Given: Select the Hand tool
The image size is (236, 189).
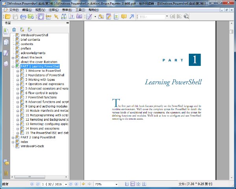Looking at the screenshot, I should click(x=41, y=16).
